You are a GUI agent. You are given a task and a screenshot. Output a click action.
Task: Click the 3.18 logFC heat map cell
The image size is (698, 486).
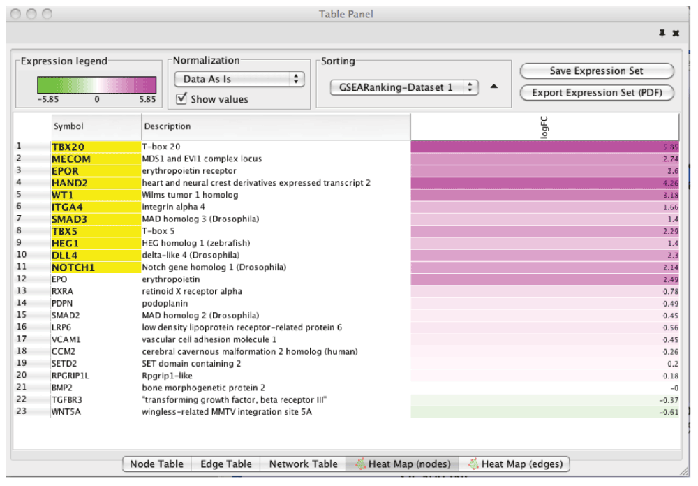pos(545,195)
